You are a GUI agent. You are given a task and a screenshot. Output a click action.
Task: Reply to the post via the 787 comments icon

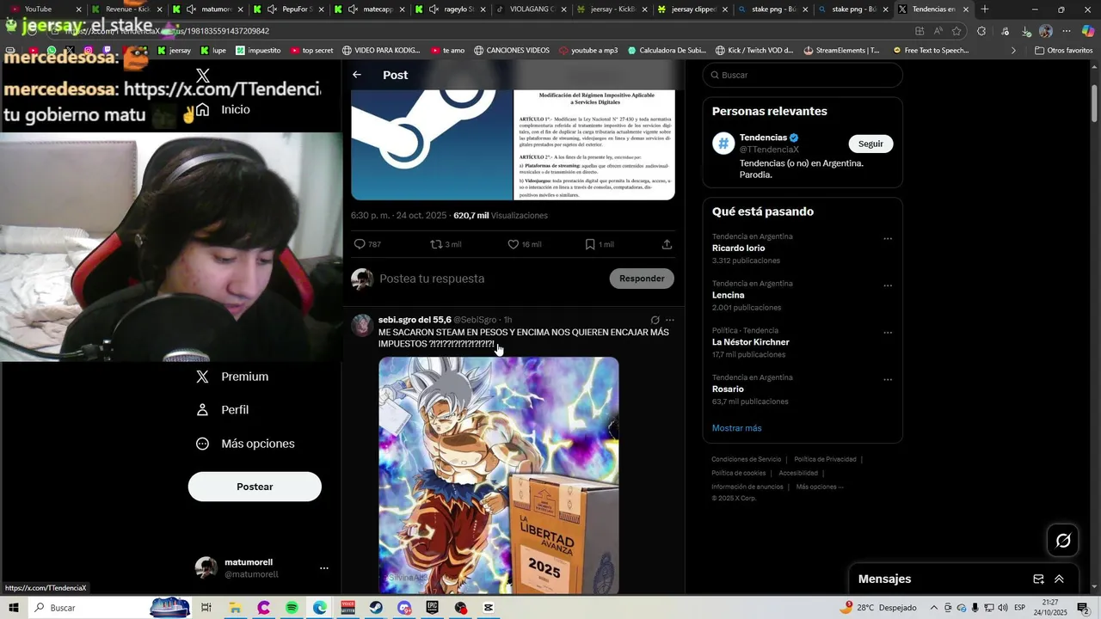367,244
